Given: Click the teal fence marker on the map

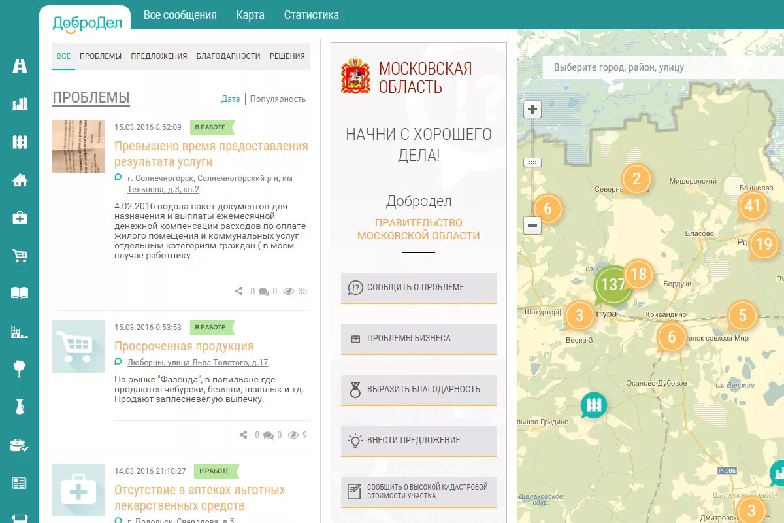Looking at the screenshot, I should point(593,404).
